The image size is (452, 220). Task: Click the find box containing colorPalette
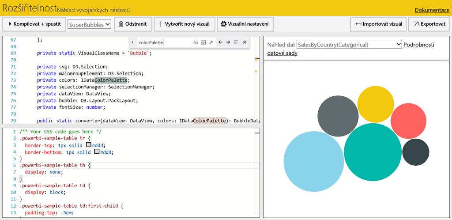point(164,42)
